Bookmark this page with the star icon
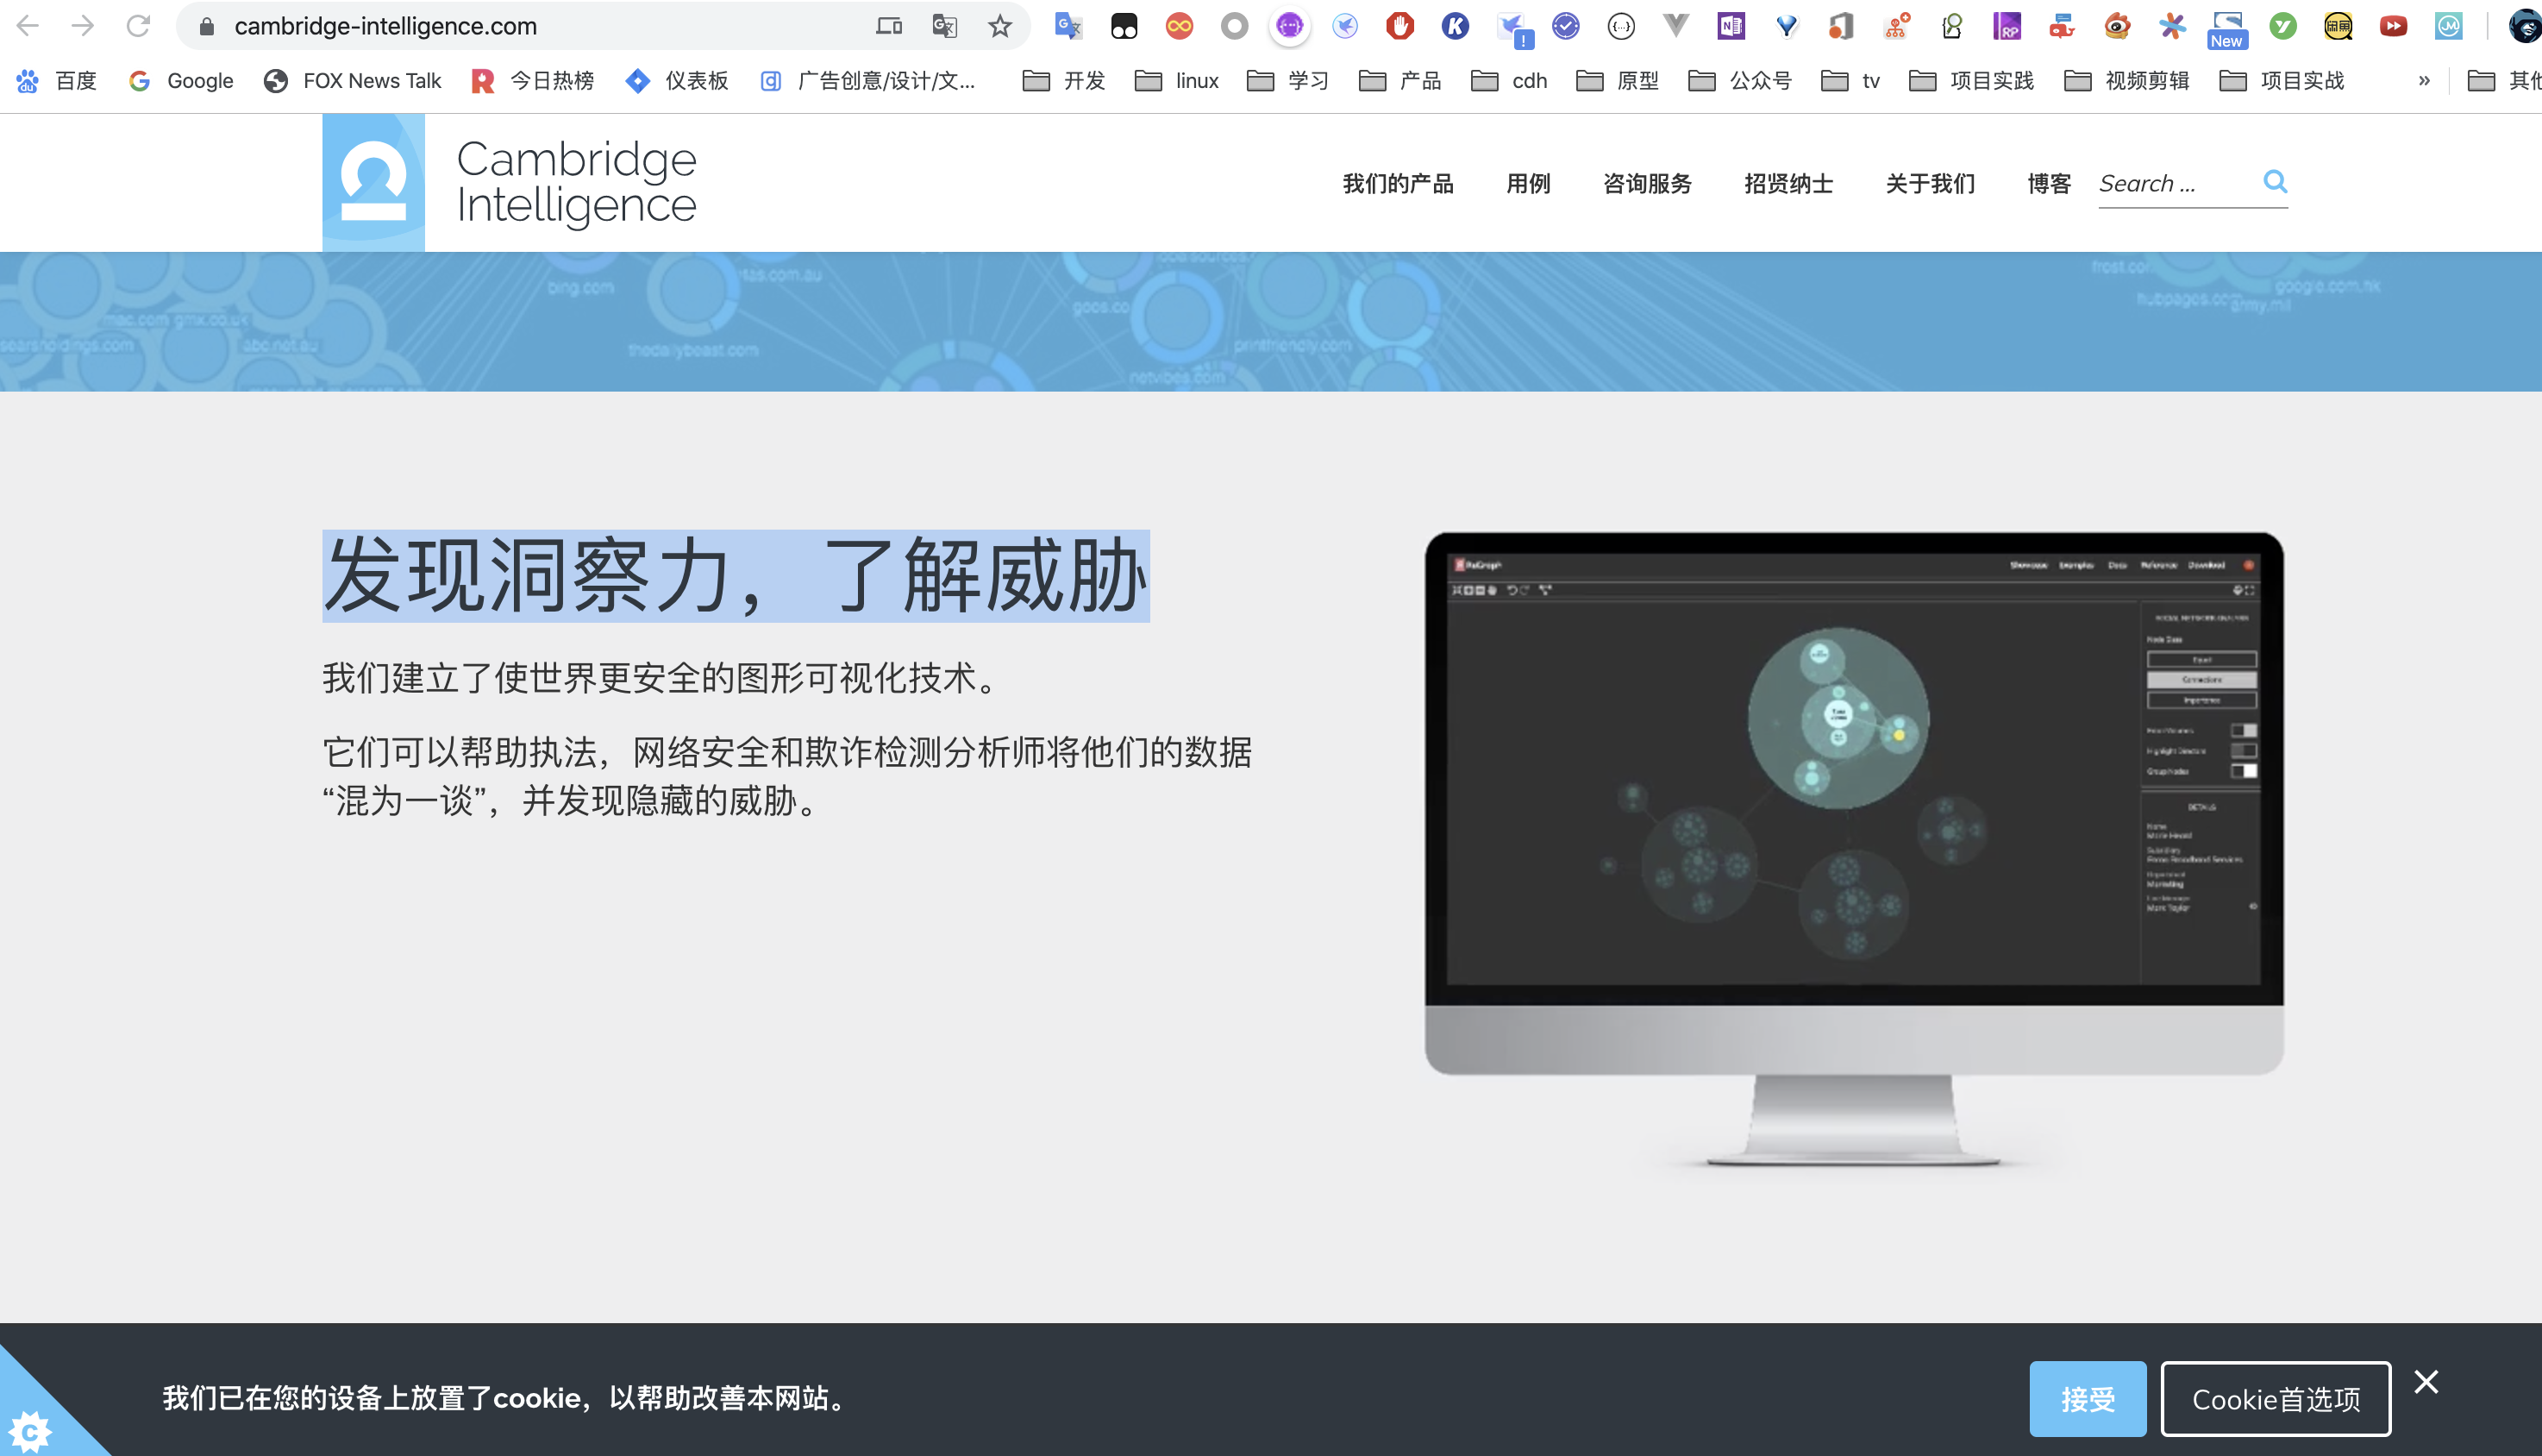This screenshot has width=2542, height=1456. point(999,26)
